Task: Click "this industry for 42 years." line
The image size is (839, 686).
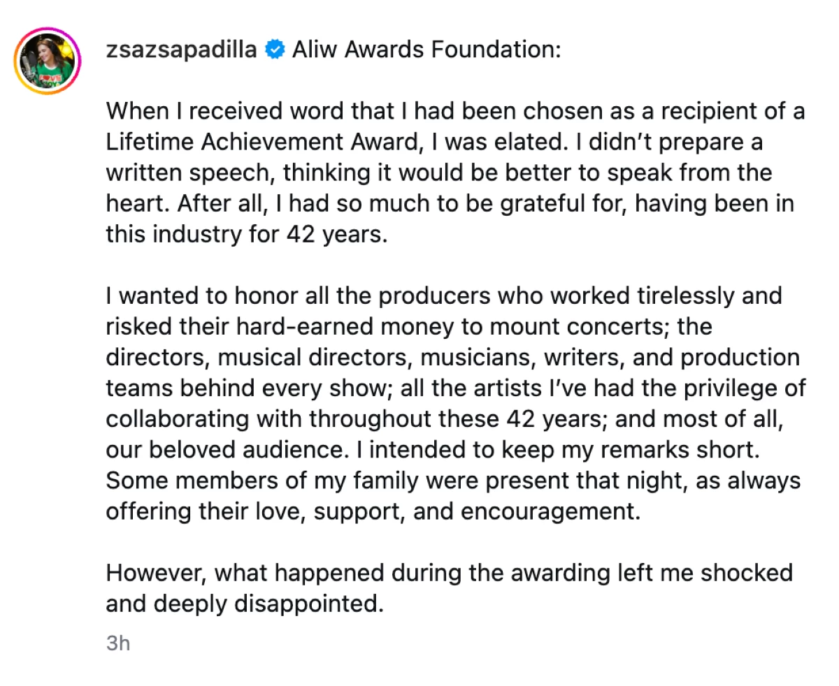Action: click(246, 235)
